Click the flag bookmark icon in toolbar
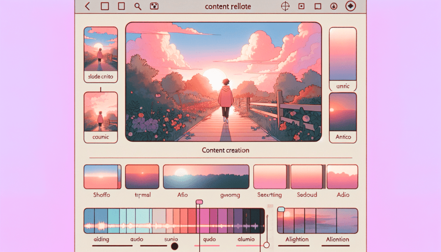 click(x=317, y=6)
